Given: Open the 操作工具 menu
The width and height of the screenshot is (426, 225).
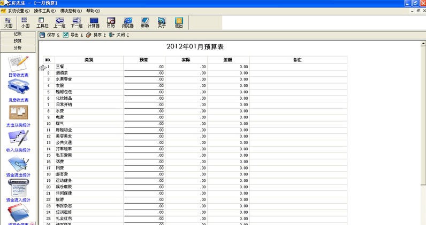Looking at the screenshot, I should click(x=45, y=11).
